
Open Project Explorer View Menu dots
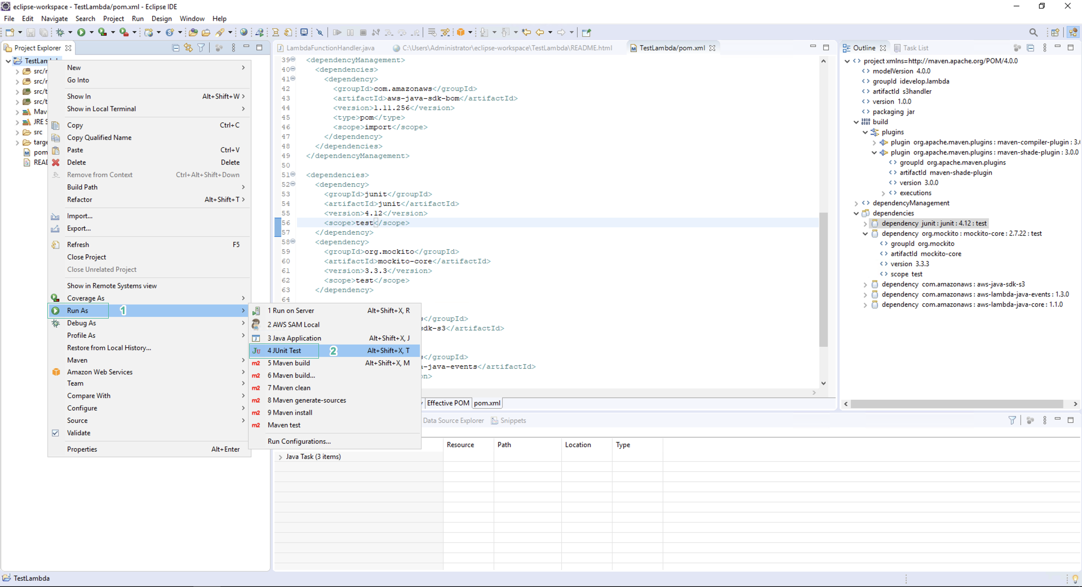point(233,48)
